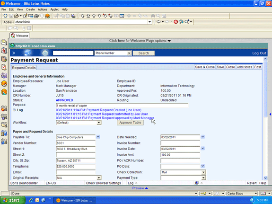This screenshot has width=272, height=204.
Task: Click the clock icon in blue toolbar
Action: 45,53
